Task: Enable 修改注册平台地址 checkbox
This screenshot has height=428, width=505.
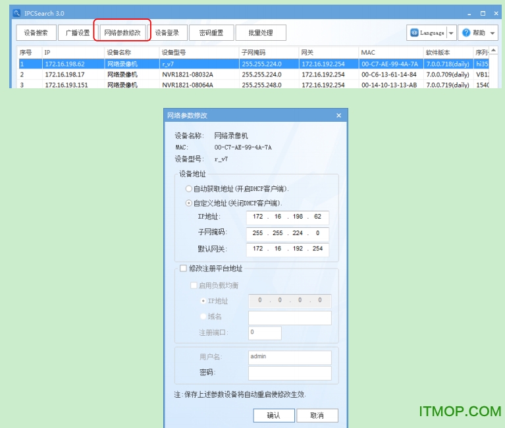Action: pyautogui.click(x=184, y=269)
